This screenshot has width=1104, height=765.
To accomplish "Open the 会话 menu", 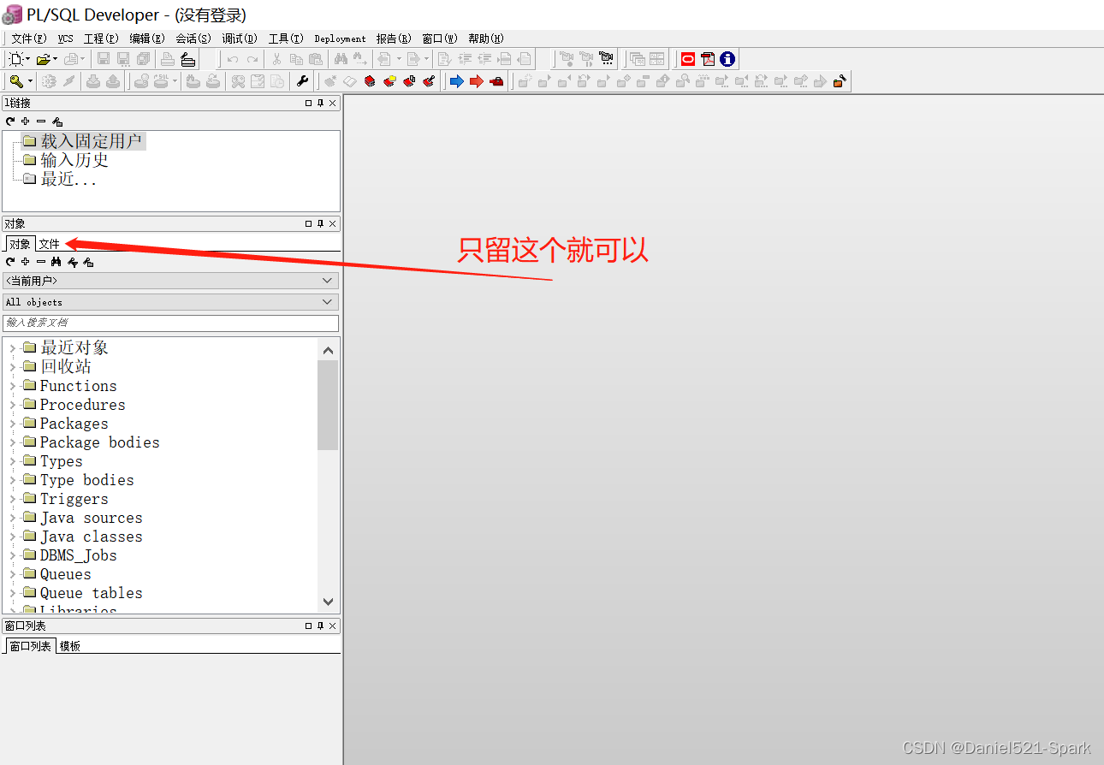I will click(193, 39).
